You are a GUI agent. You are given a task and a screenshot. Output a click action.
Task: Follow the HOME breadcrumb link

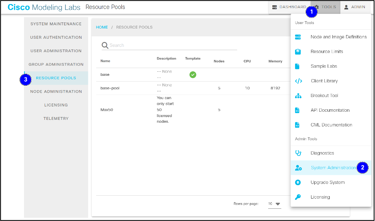coord(102,27)
